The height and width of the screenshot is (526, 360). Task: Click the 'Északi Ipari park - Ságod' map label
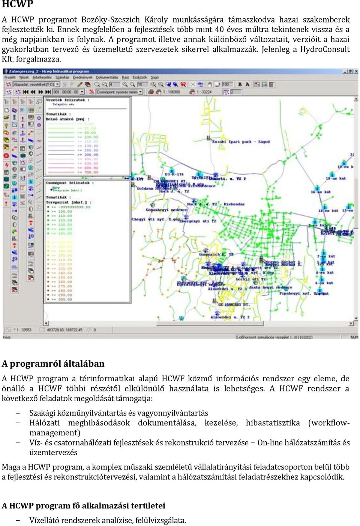241,142
